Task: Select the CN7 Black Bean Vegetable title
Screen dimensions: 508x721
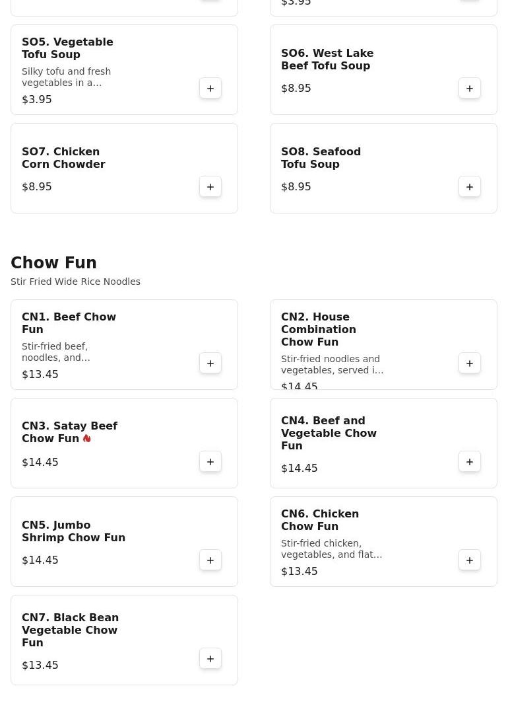Action: (70, 630)
